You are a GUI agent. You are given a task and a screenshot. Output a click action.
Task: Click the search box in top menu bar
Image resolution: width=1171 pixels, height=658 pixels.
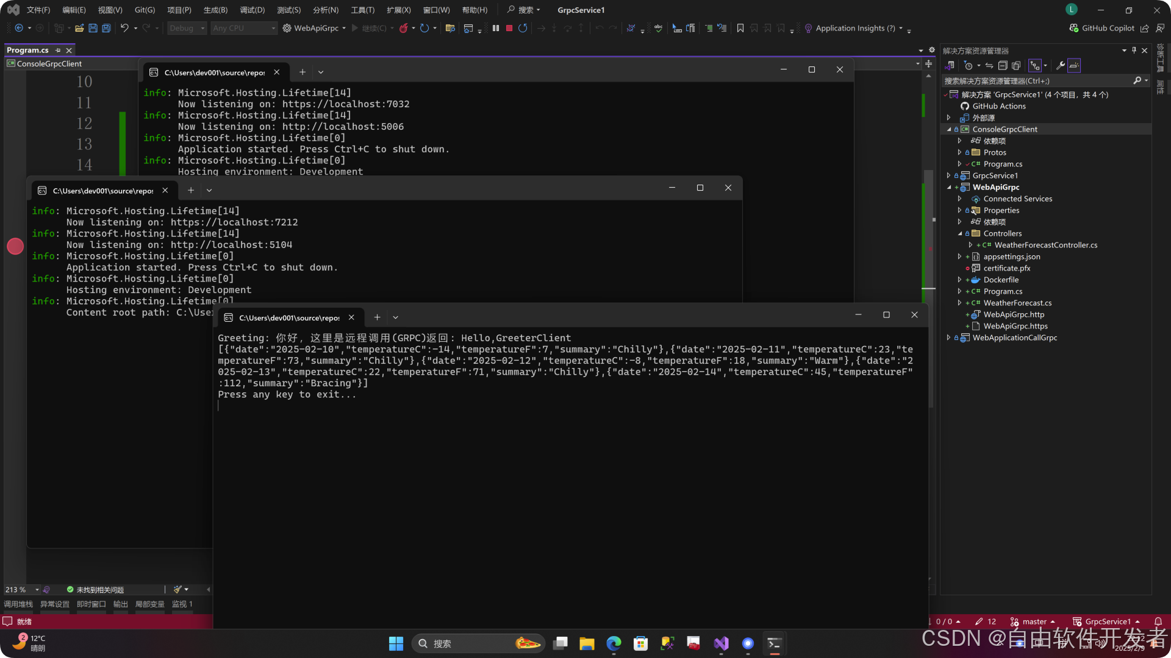[x=524, y=10]
